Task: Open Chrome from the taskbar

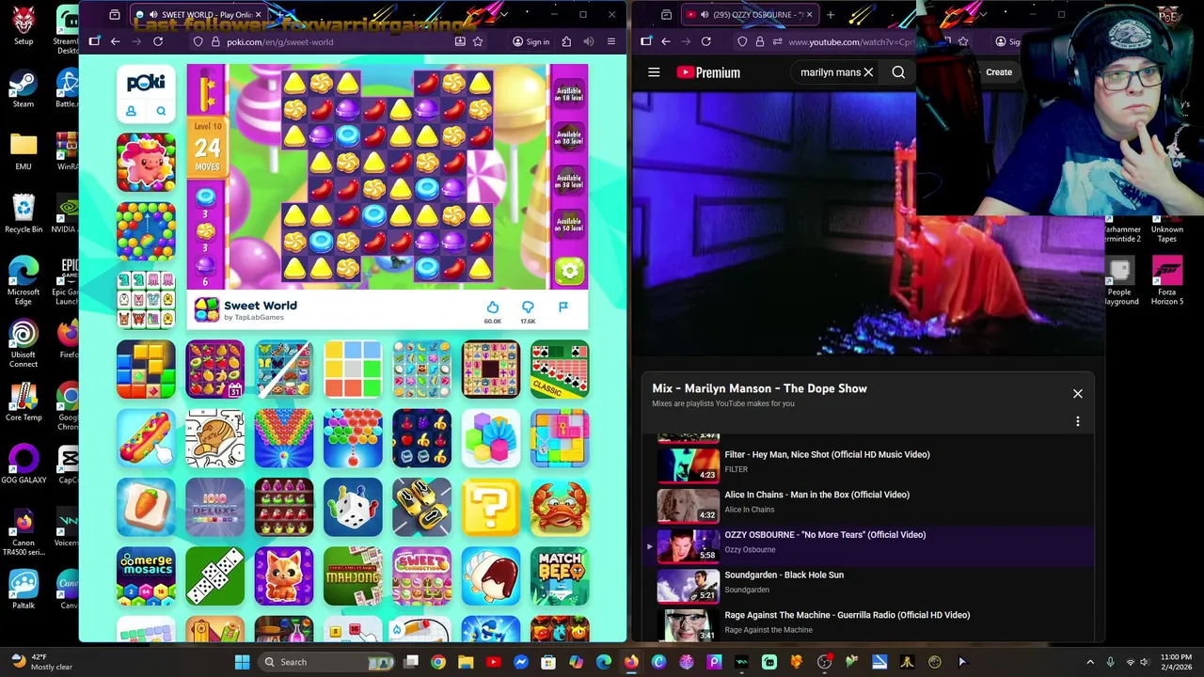Action: (438, 662)
